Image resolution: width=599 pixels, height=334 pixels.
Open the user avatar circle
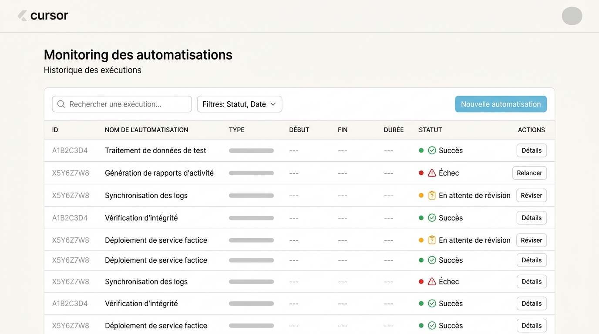[x=572, y=16]
